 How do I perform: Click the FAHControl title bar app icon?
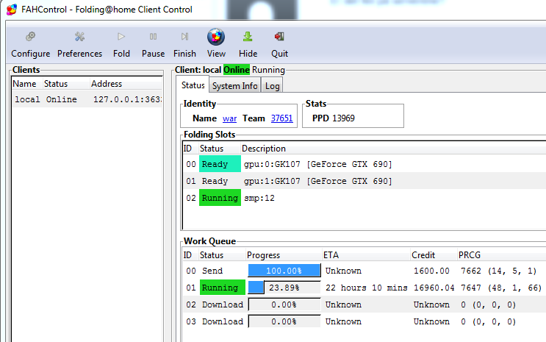[x=12, y=10]
